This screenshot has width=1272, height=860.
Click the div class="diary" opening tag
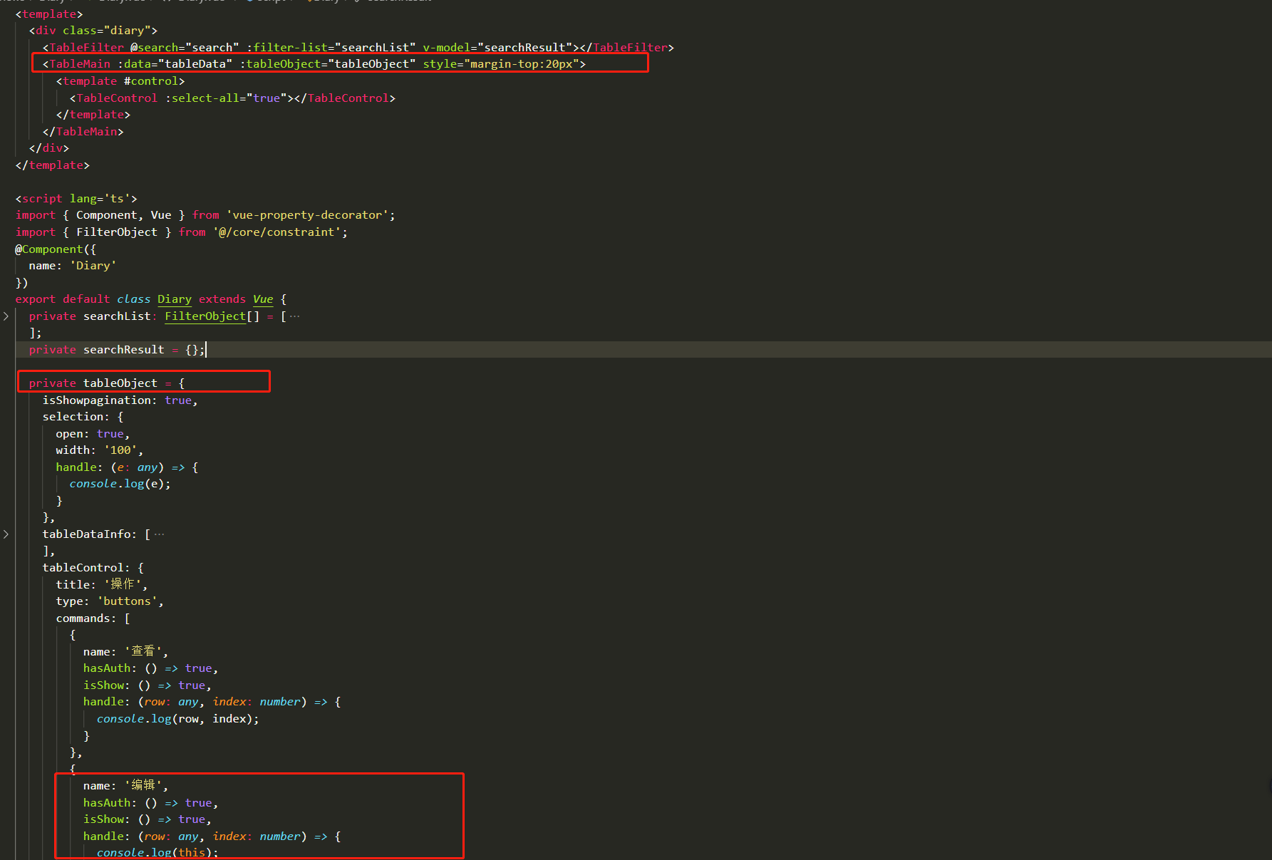pyautogui.click(x=93, y=31)
